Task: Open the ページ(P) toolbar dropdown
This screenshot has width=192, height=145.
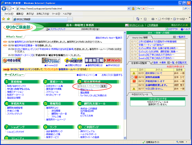Action: coord(165,19)
